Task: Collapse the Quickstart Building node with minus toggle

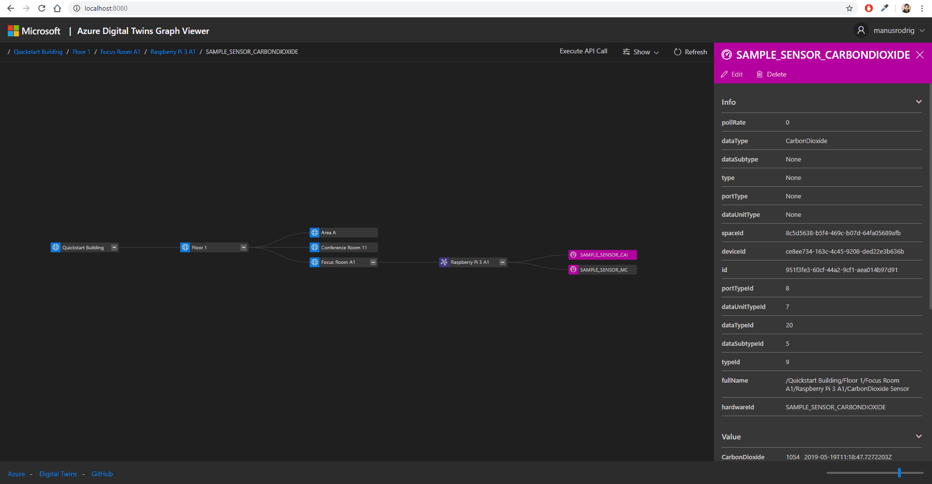Action: 114,247
